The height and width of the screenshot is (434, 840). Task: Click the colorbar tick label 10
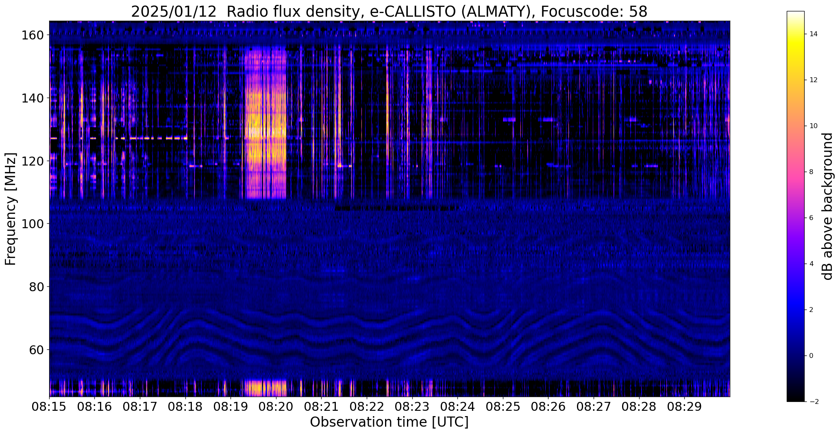pyautogui.click(x=814, y=126)
